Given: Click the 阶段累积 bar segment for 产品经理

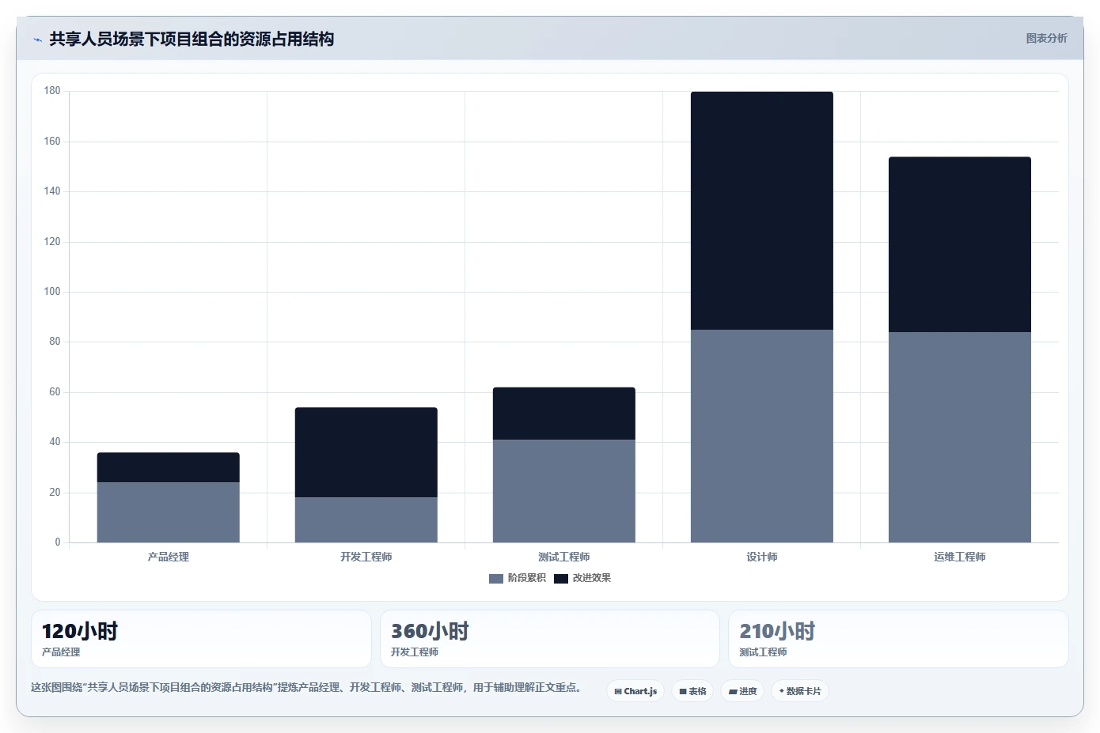Looking at the screenshot, I should pos(169,512).
